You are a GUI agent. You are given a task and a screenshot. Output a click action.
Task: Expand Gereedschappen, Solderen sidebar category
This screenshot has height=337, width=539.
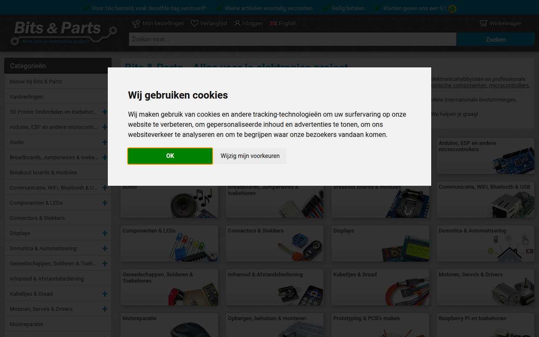click(105, 264)
